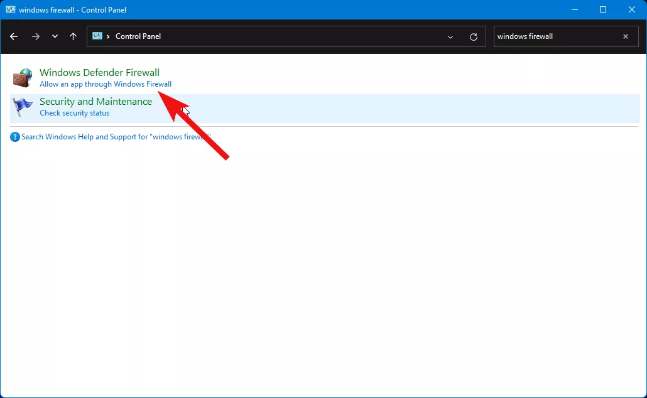Click the Security and Maintenance flag icon
This screenshot has width=647, height=398.
pos(22,107)
